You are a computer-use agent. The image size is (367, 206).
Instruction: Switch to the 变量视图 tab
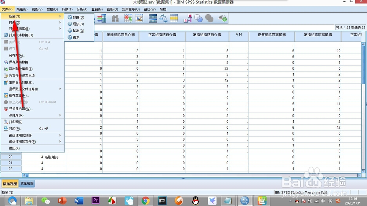point(27,184)
